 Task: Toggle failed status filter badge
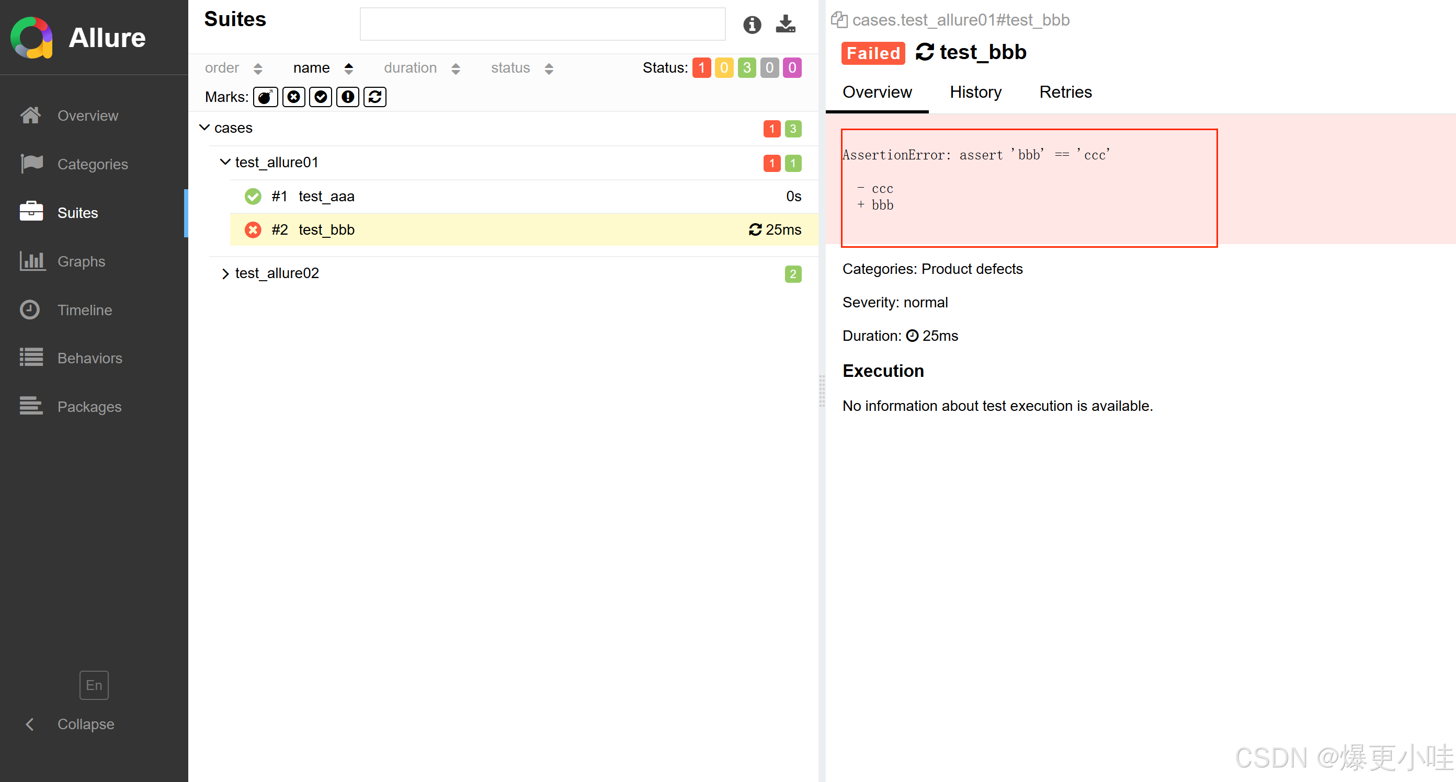[701, 68]
